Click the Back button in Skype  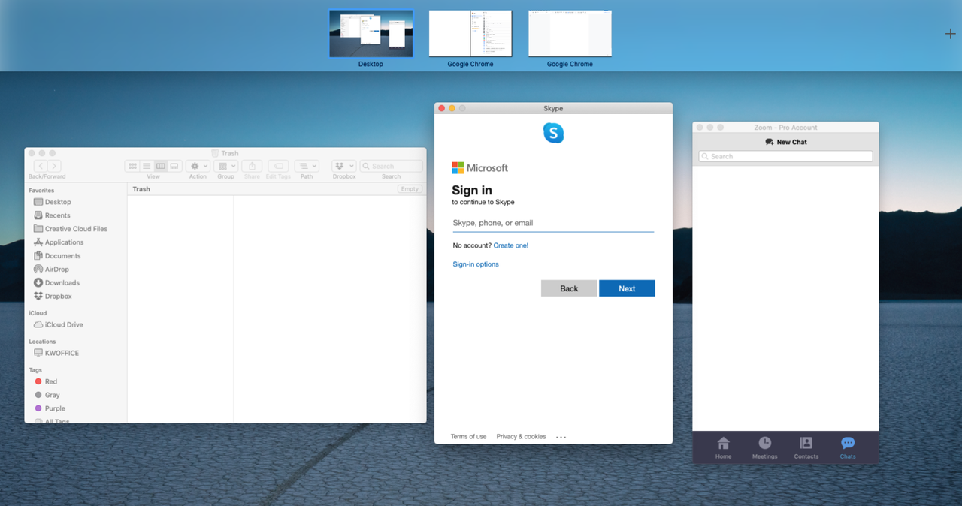pos(569,288)
